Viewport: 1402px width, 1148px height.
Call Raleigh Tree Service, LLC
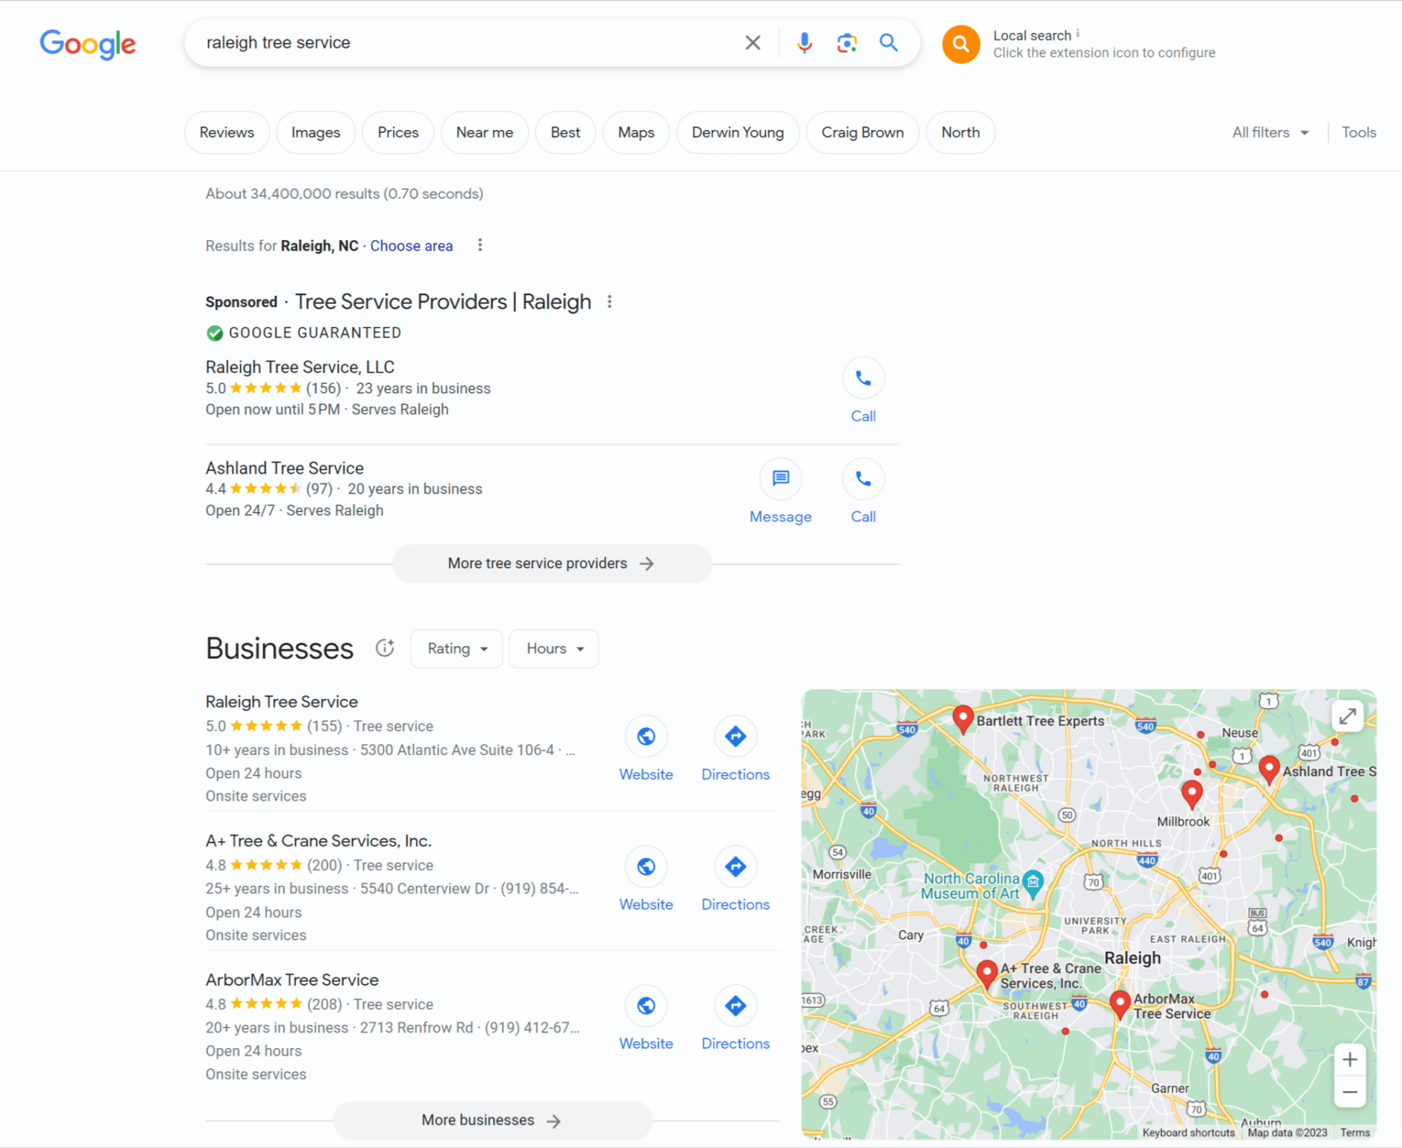(x=863, y=378)
